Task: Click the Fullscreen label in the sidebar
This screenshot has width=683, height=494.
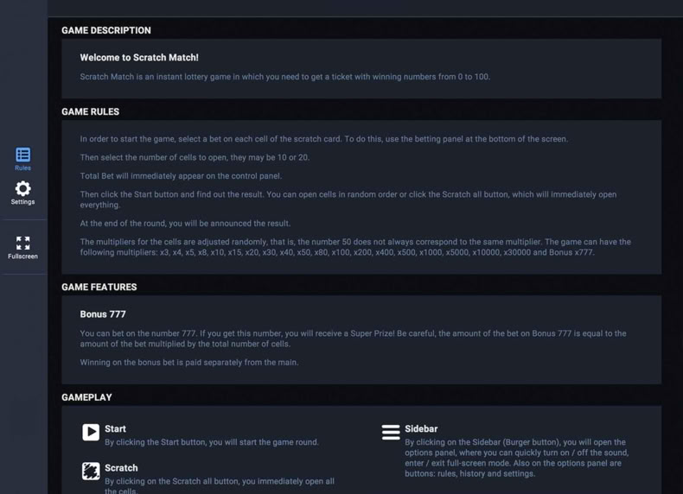Action: [22, 256]
